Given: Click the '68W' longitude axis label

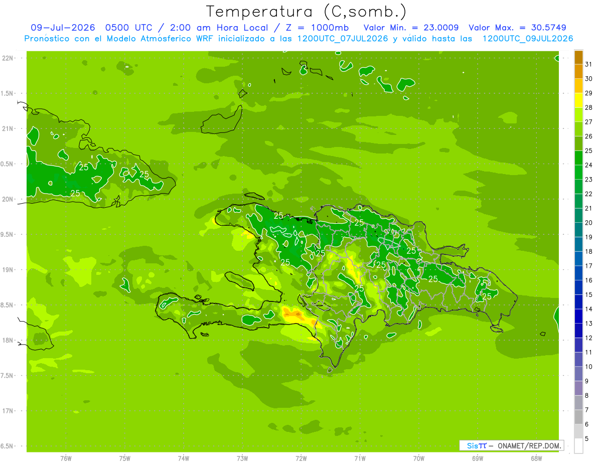Looking at the screenshot, I should tap(536, 458).
